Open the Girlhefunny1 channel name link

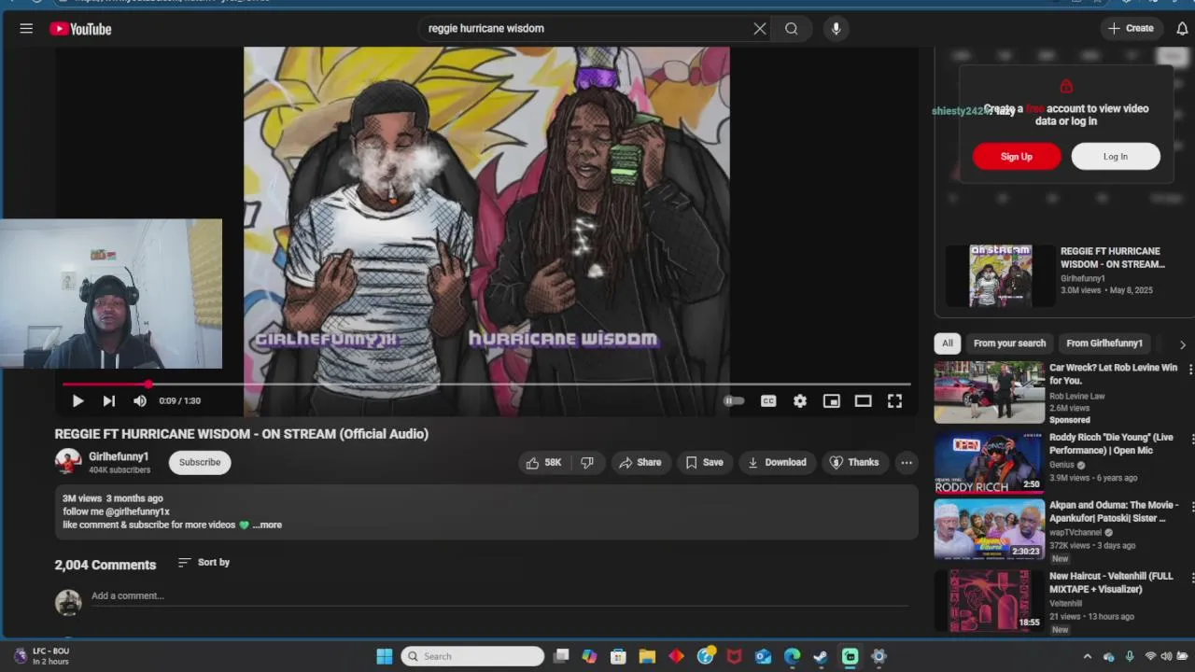coord(119,456)
